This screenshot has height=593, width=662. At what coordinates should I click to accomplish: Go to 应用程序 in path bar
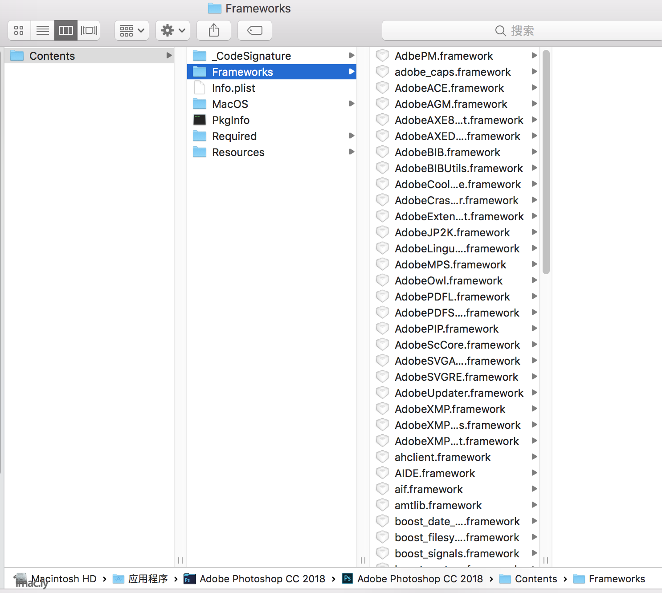(140, 579)
